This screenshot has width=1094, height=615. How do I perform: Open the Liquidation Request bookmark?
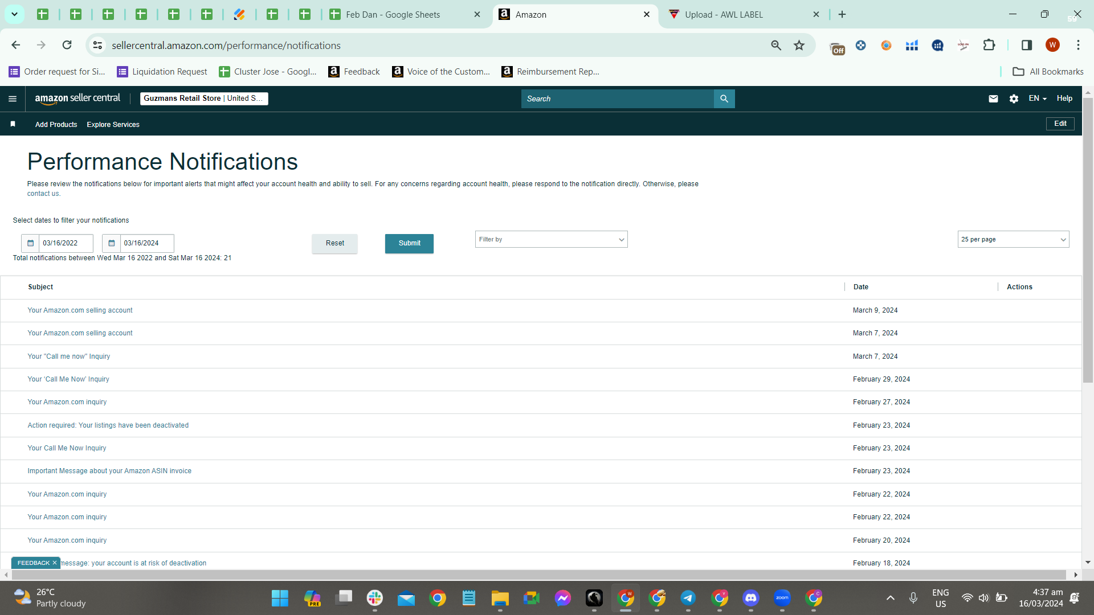(162, 72)
